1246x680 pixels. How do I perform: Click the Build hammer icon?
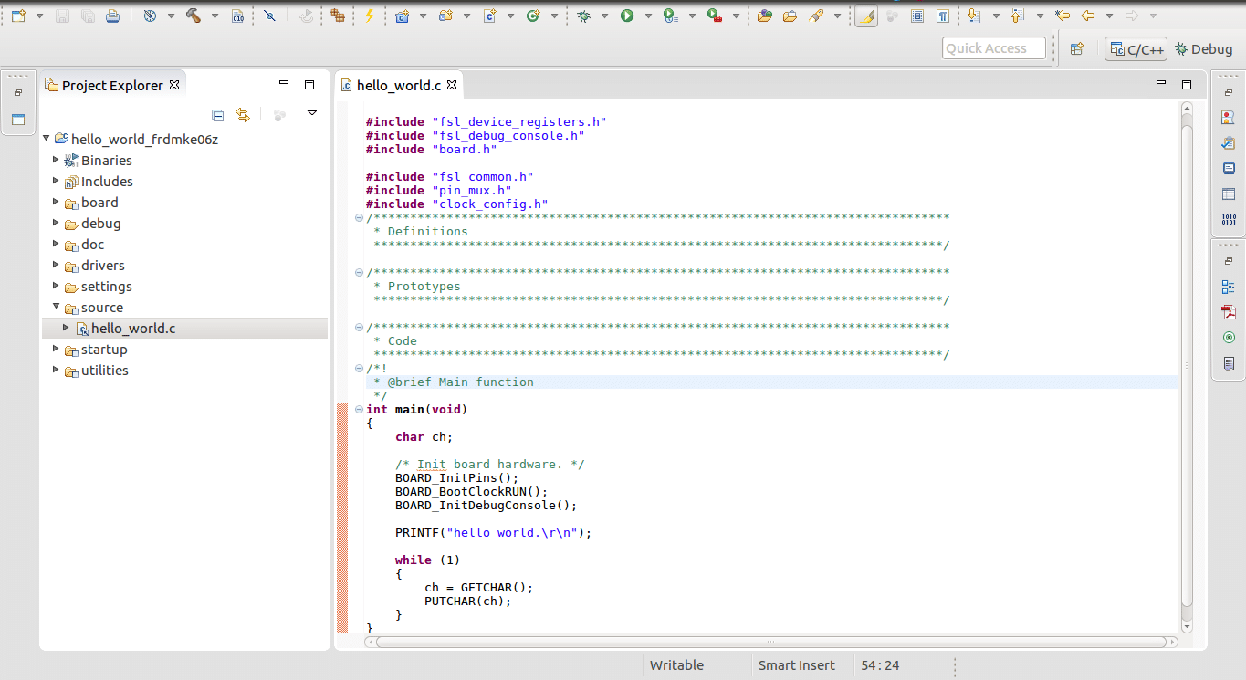point(193,16)
